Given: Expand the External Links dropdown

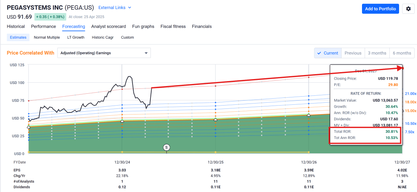Looking at the screenshot, I should click(x=115, y=7).
